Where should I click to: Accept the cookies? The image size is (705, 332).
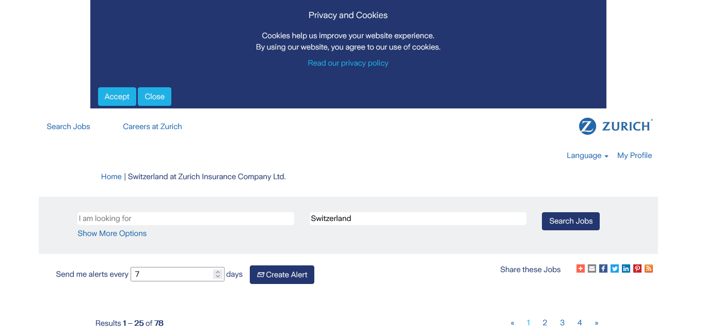[117, 97]
